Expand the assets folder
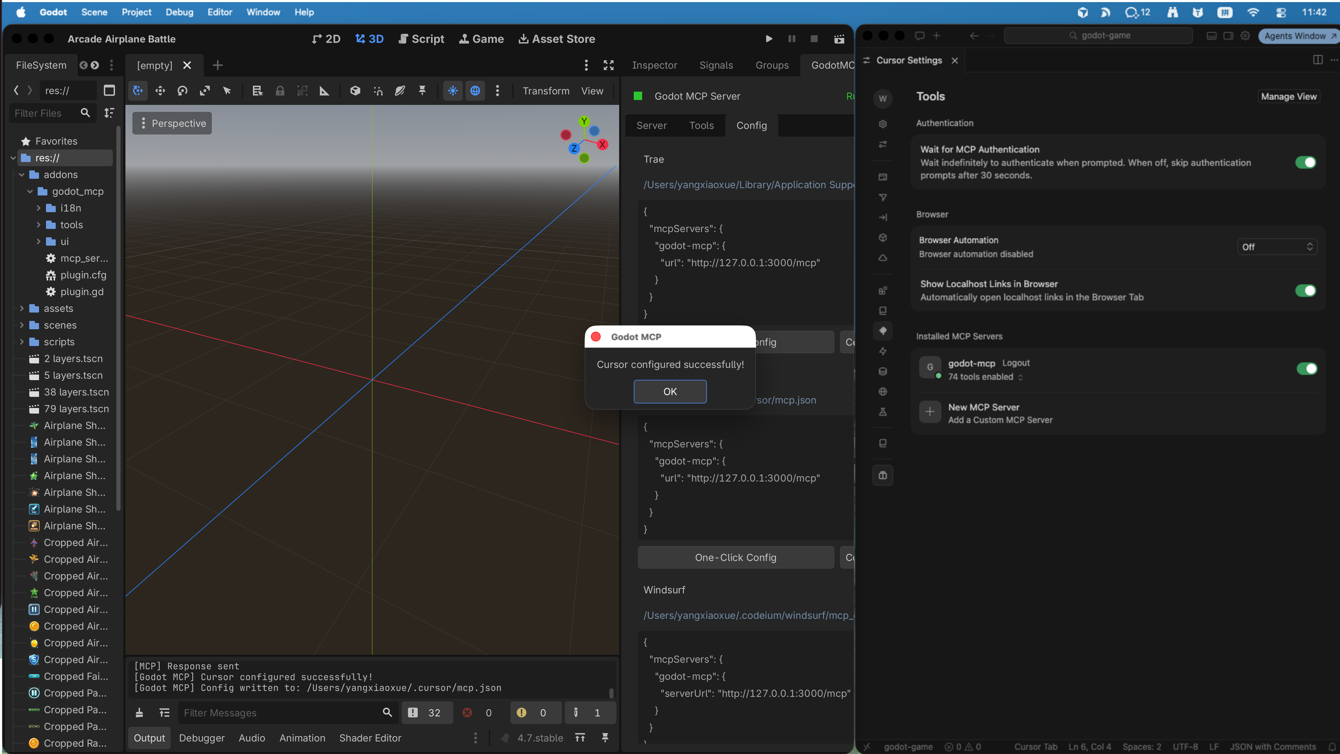The width and height of the screenshot is (1340, 754). coord(22,309)
